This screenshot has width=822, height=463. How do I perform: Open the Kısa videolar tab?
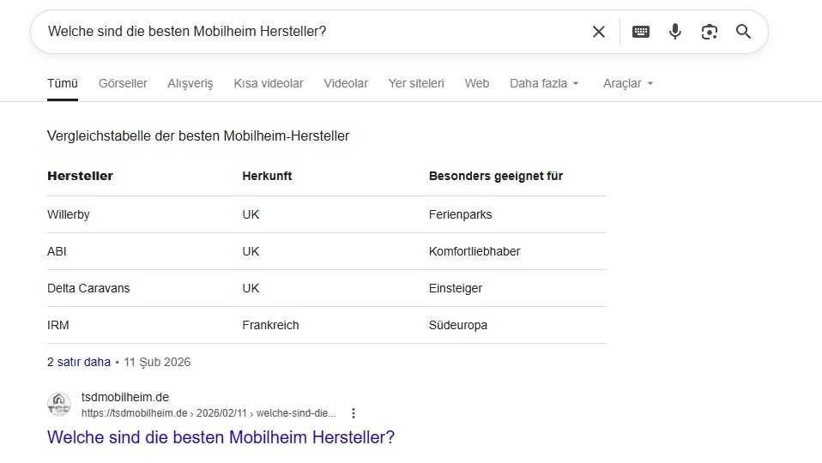point(269,83)
